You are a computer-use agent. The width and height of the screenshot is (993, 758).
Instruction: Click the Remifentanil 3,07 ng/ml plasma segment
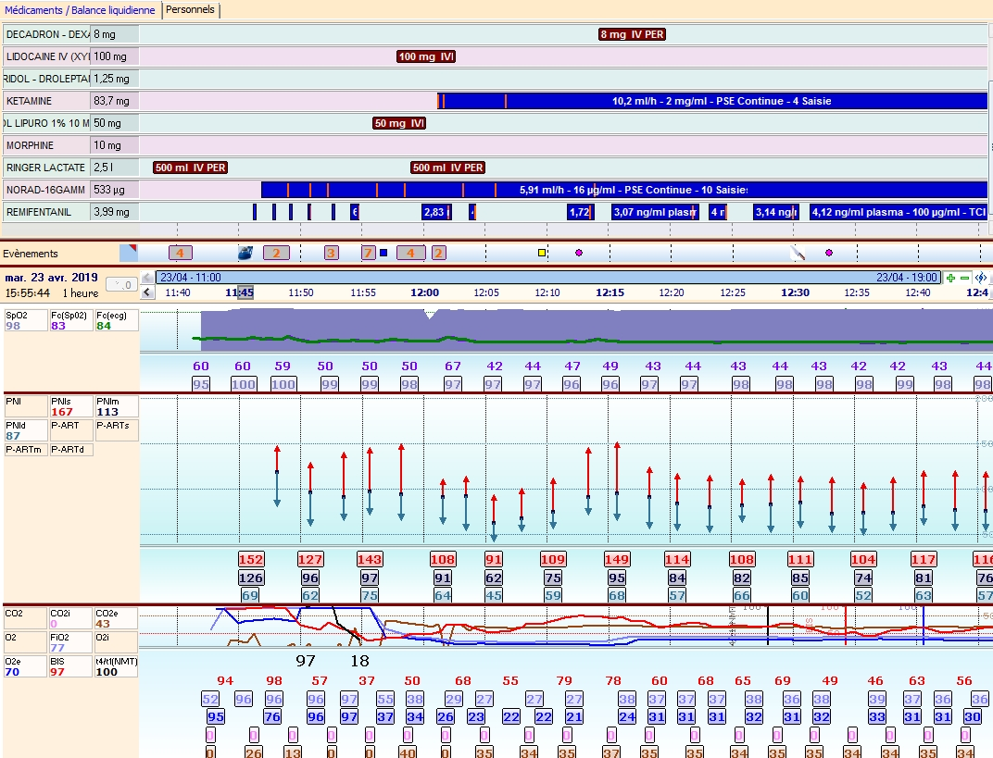[656, 212]
